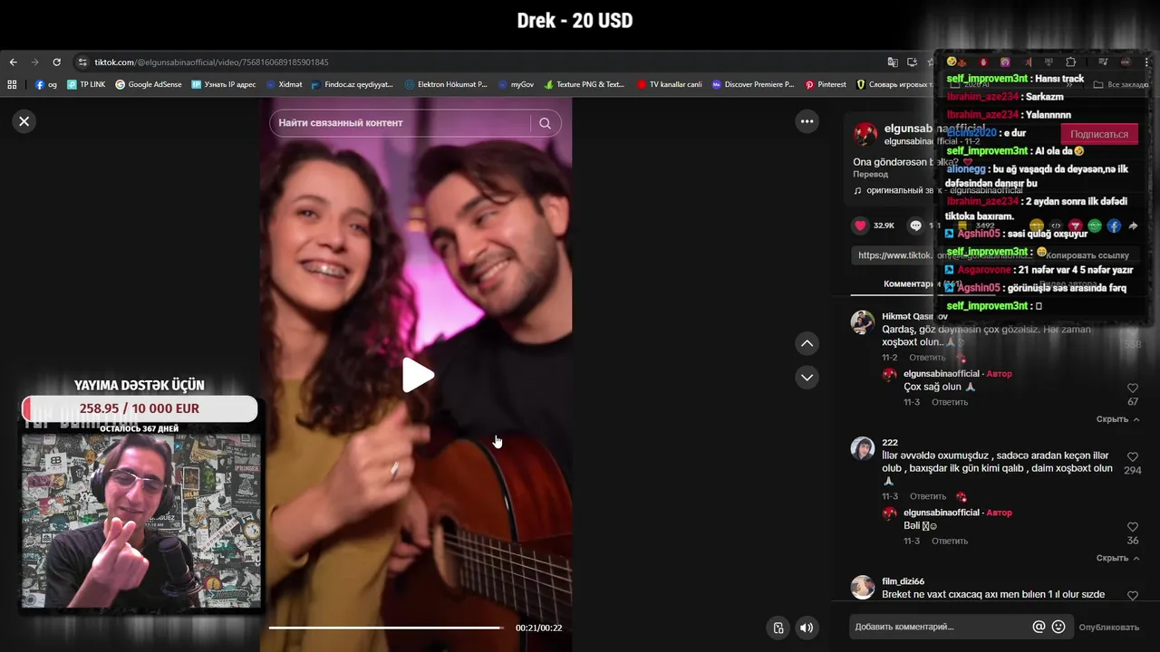This screenshot has height=652, width=1160.
Task: Open elgunsabinaofficial's avatar in the video header
Action: coord(865,134)
